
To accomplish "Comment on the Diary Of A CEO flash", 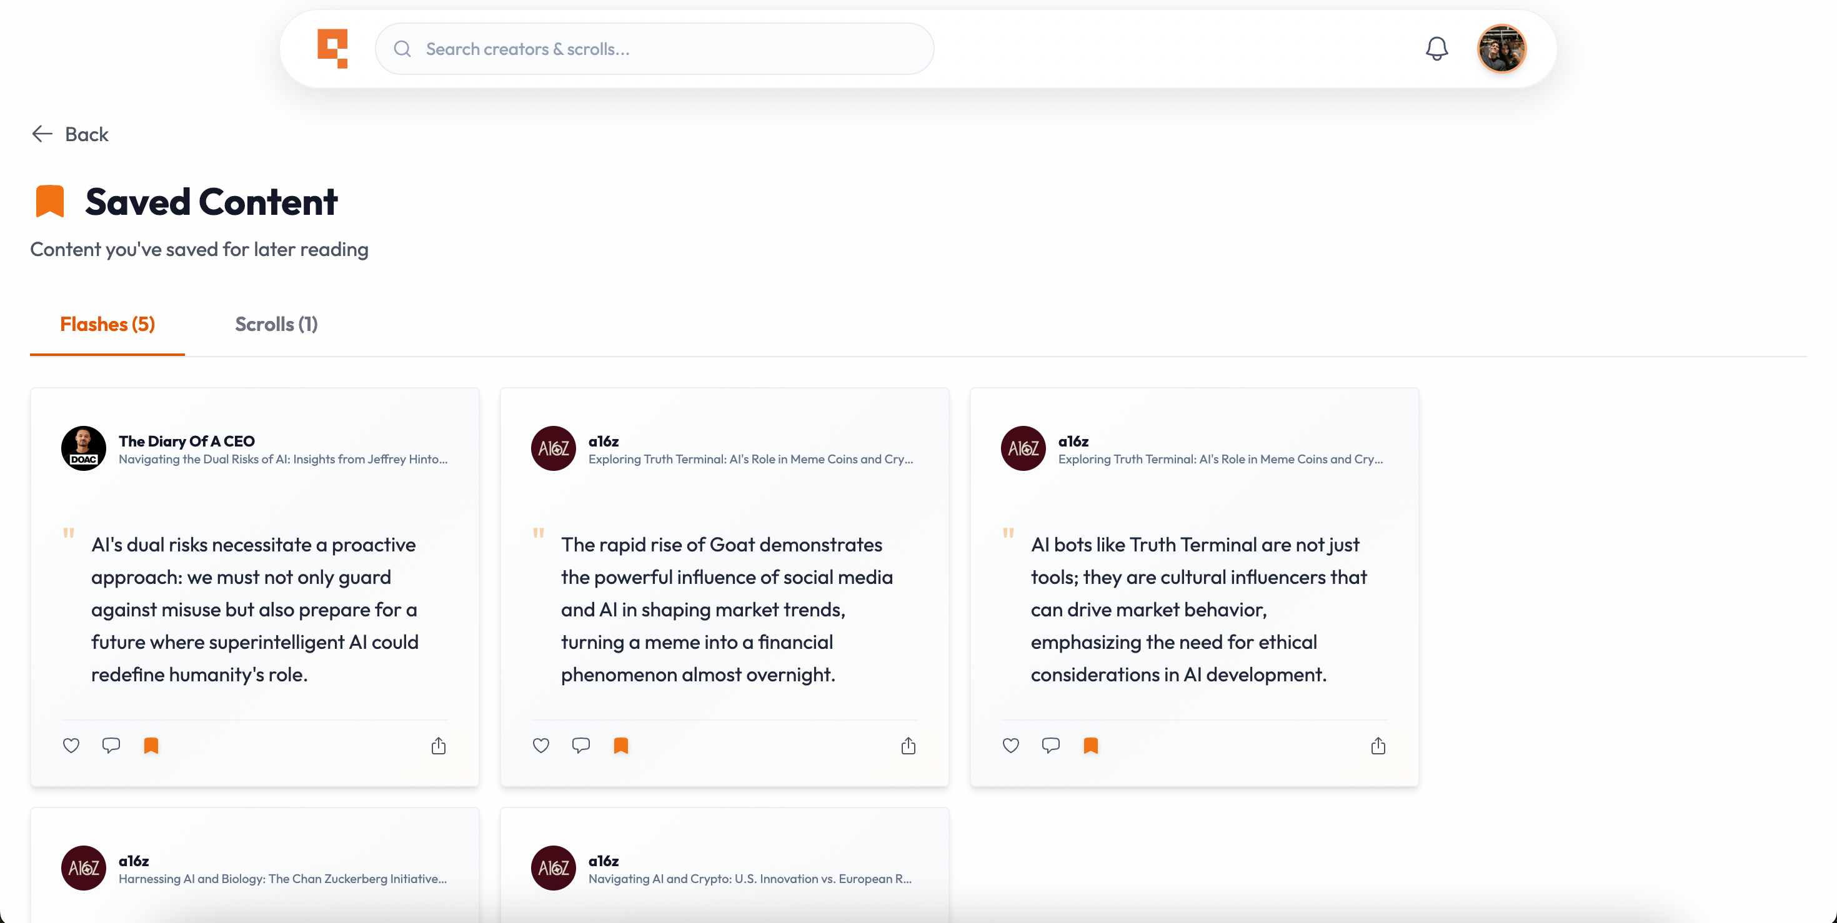I will point(111,746).
